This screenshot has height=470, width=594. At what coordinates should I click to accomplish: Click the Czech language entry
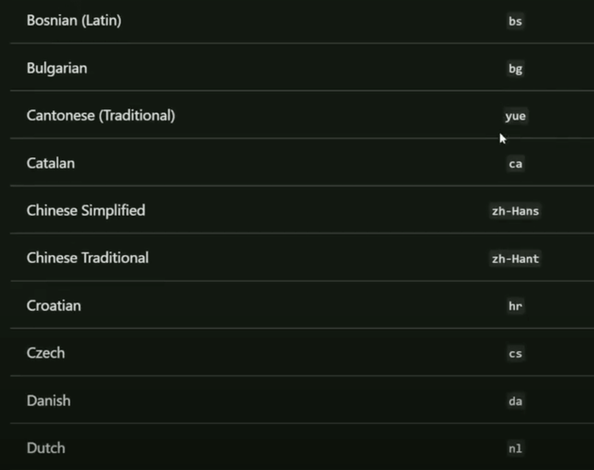46,353
